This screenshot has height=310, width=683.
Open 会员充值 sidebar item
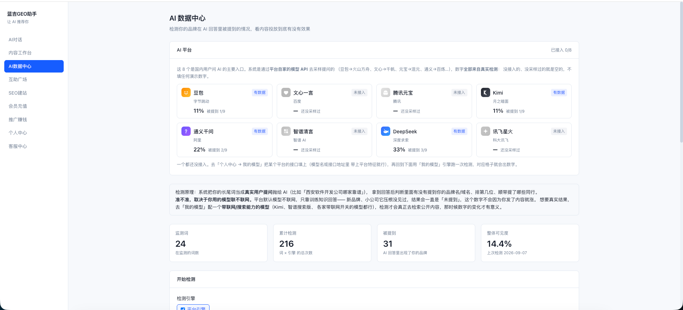coord(34,106)
